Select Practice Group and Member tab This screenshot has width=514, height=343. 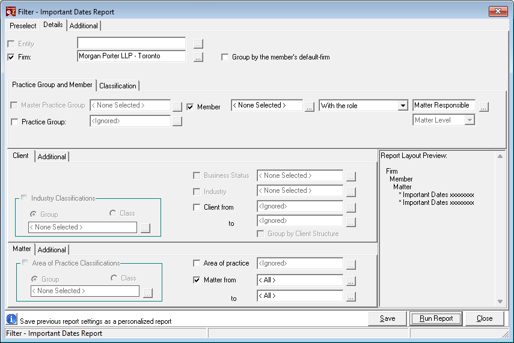point(52,85)
